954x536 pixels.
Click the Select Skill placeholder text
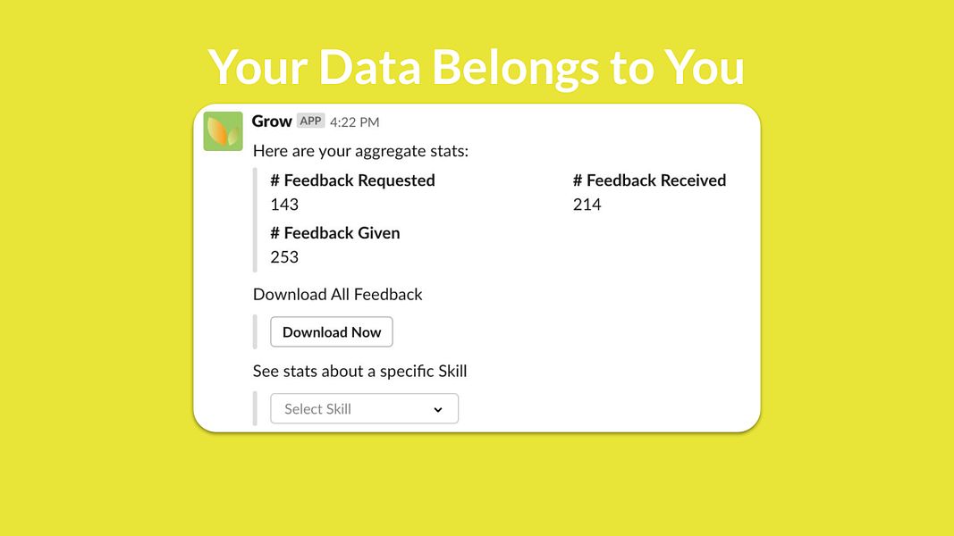pos(317,409)
